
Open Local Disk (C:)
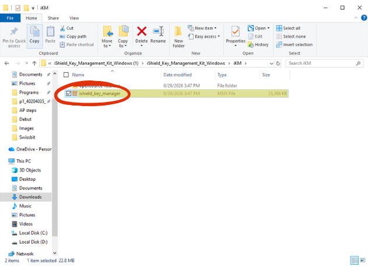pyautogui.click(x=33, y=233)
